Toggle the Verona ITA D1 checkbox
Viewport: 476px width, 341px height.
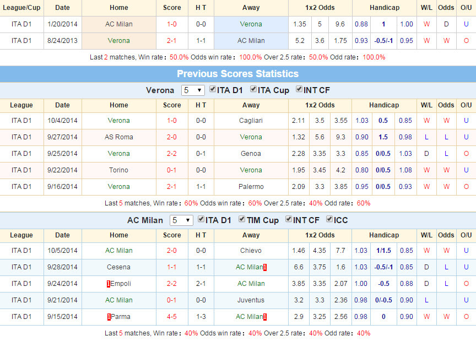(x=213, y=89)
